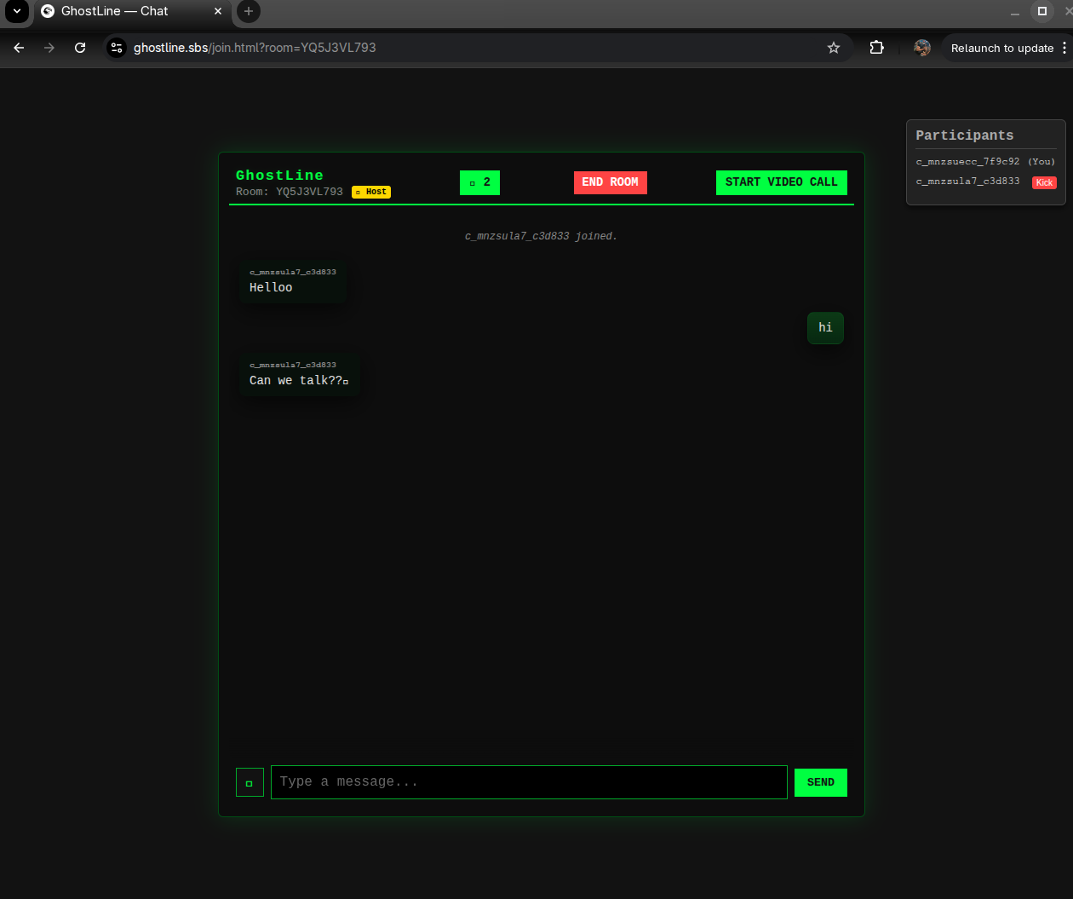The image size is (1073, 899).
Task: Open the browser extensions menu
Action: 876,48
